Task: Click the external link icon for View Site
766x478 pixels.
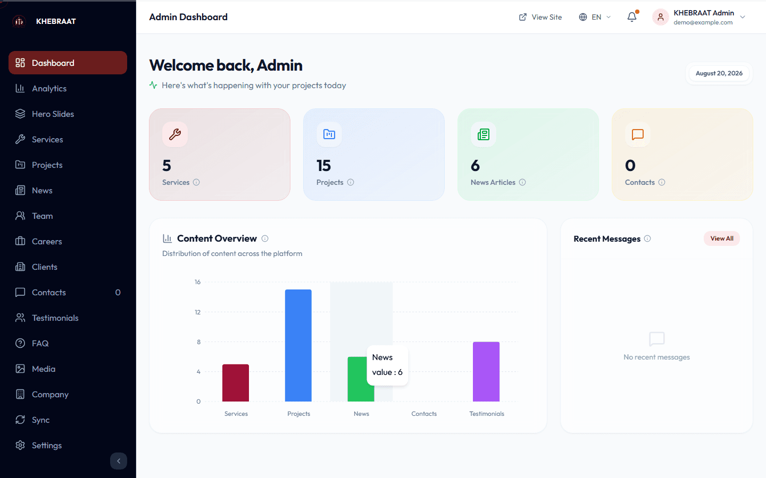Action: [x=523, y=17]
